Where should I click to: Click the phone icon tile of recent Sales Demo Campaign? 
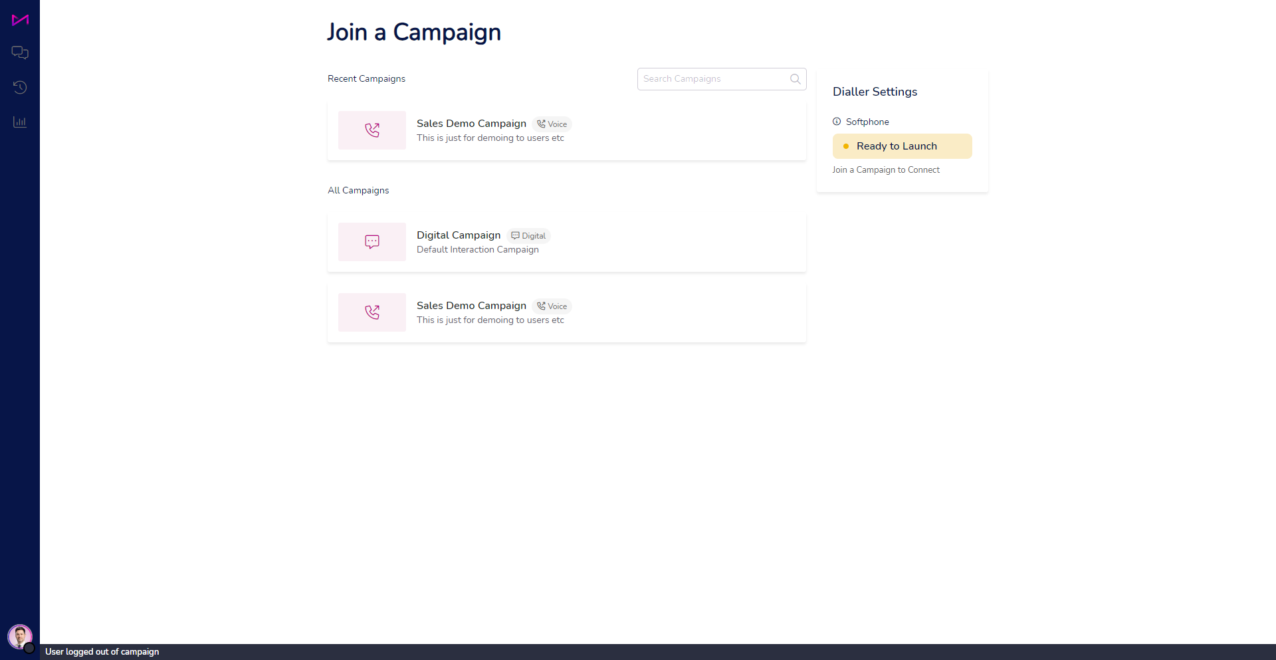coord(372,130)
